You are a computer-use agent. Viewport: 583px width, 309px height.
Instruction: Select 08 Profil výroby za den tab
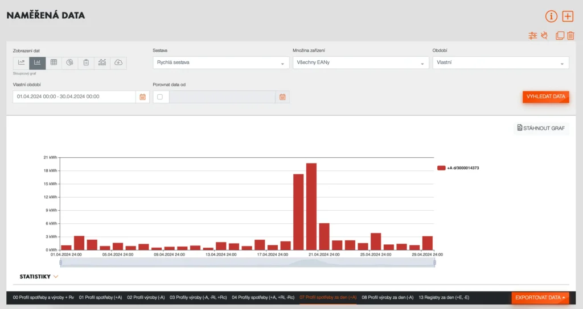[387, 297]
